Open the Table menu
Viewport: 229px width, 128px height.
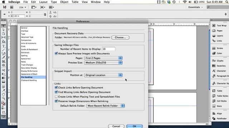[x=75, y=2]
